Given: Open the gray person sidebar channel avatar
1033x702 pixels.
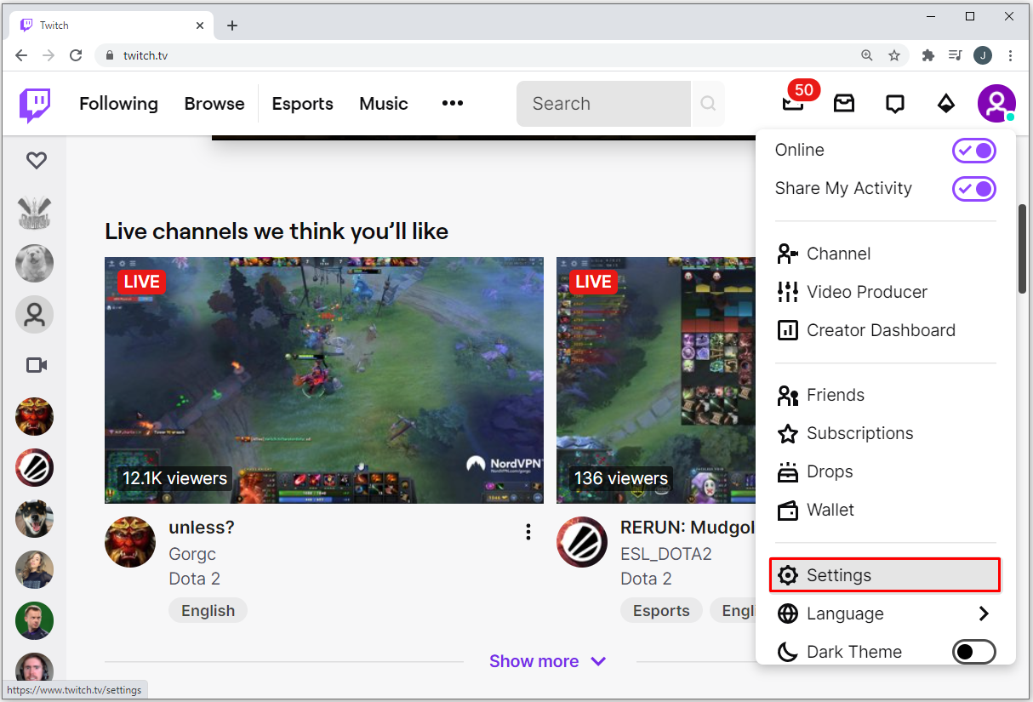Looking at the screenshot, I should (35, 315).
